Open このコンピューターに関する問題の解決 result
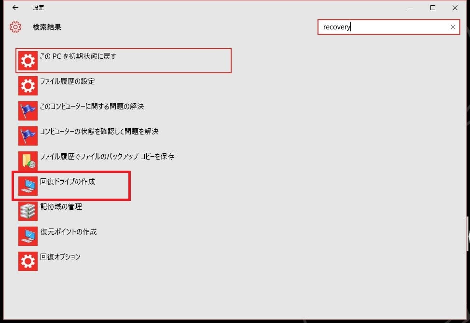The image size is (470, 323). coord(92,106)
